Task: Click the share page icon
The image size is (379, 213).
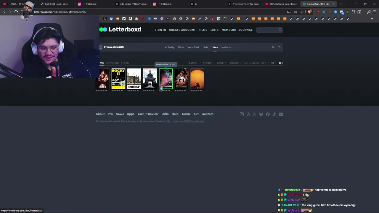Action: (x=302, y=12)
